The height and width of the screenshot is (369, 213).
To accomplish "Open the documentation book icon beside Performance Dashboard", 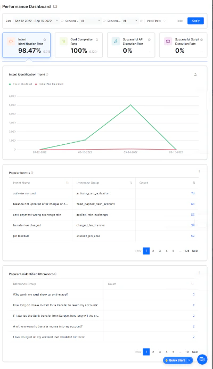I will (55, 6).
